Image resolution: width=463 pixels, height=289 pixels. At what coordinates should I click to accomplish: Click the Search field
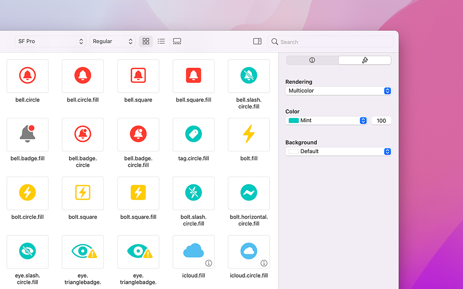point(331,41)
